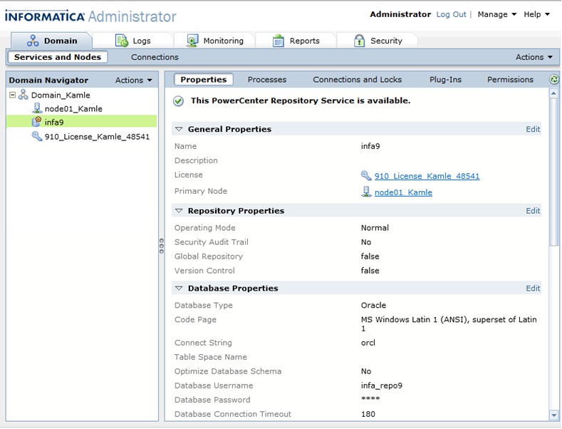
Task: Select 910_License_Kamle_48541 in the navigator tree
Action: 97,137
